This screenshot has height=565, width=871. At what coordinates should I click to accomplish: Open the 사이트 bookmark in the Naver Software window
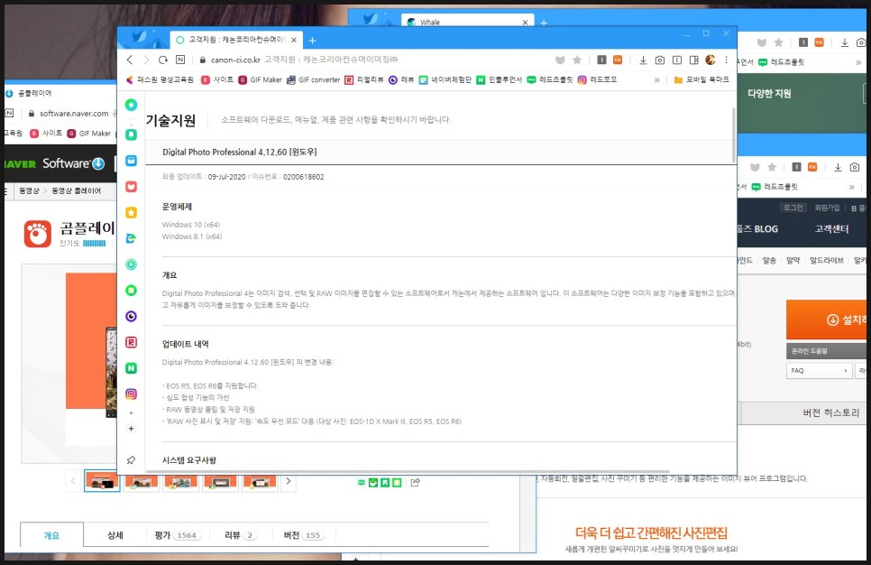pos(47,134)
